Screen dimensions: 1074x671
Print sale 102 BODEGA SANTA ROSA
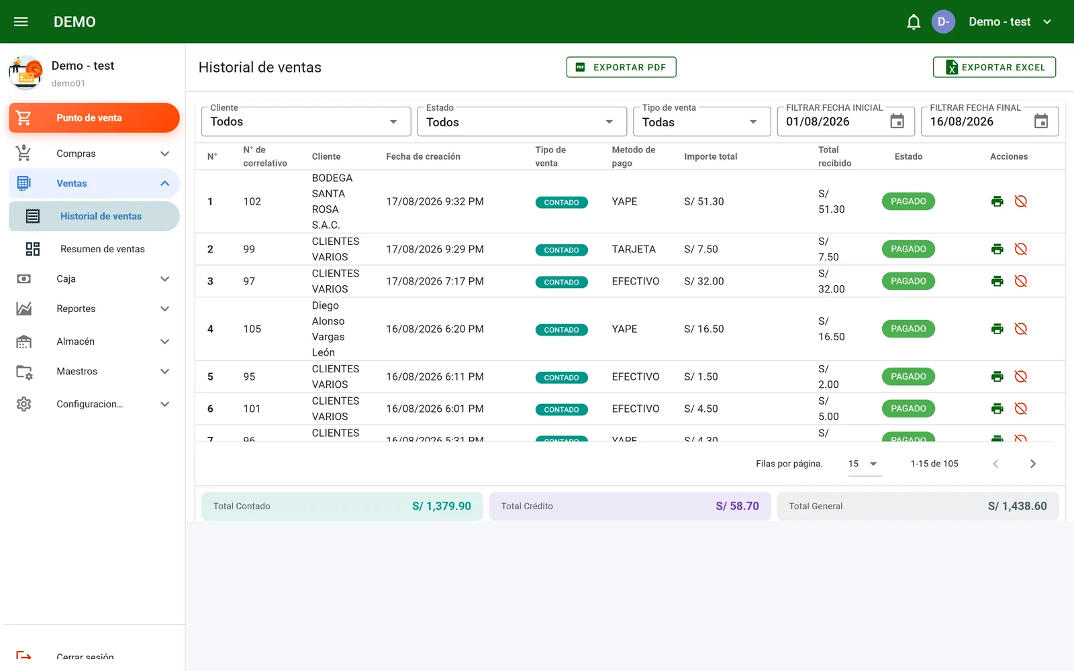coord(997,201)
